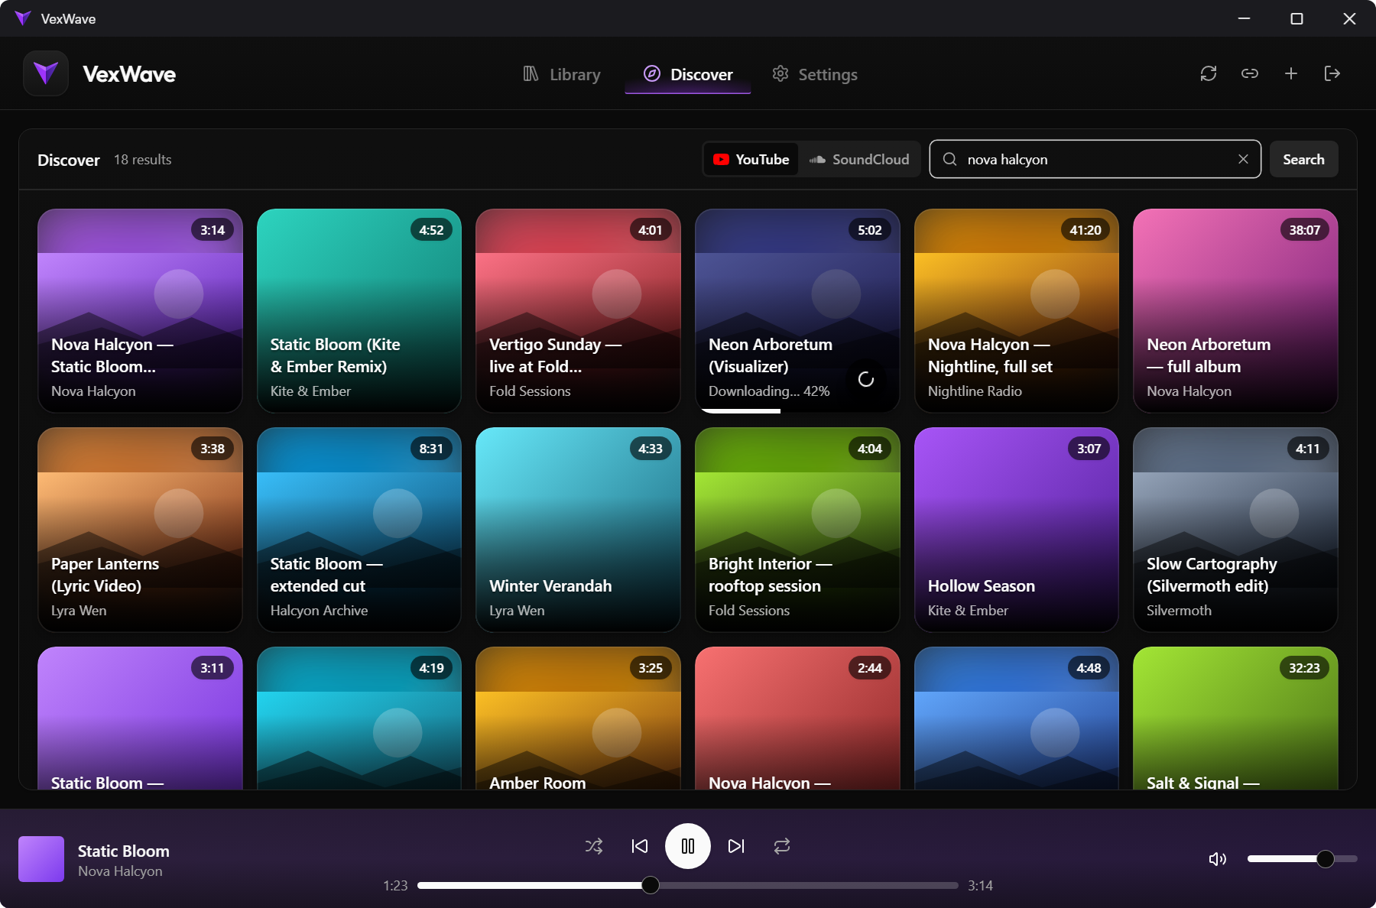Focus the nova halcyon search field
This screenshot has width=1376, height=908.
click(1095, 159)
